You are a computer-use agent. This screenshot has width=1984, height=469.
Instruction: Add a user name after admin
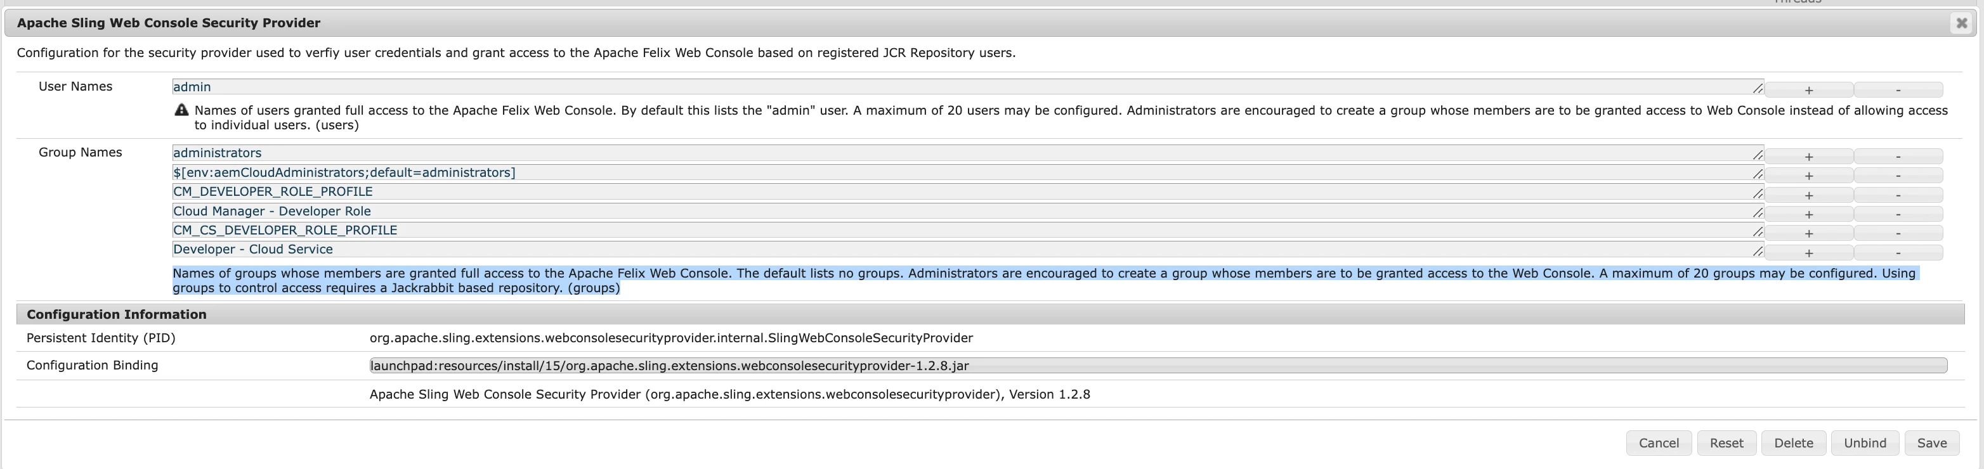click(x=1808, y=90)
